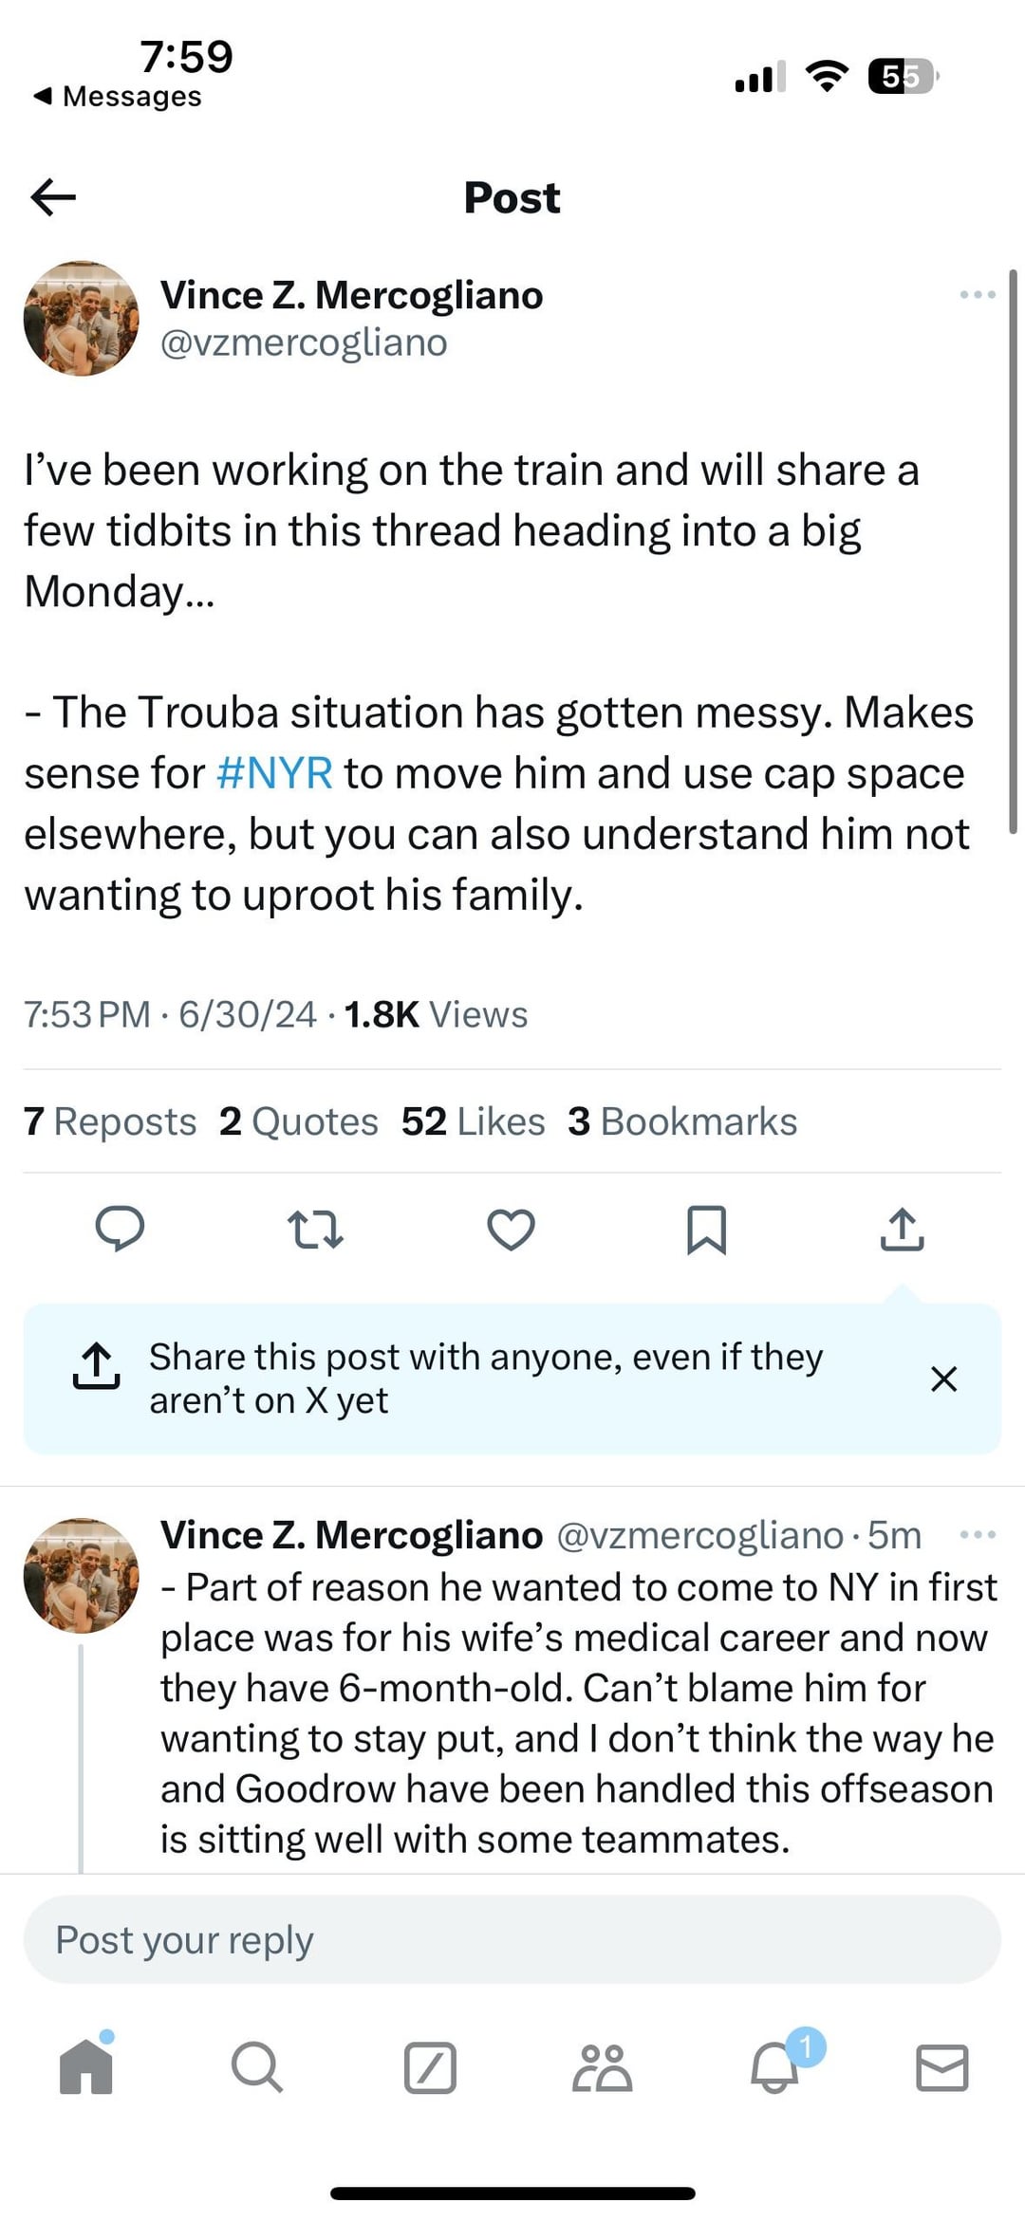Open more options on thread reply
The height and width of the screenshot is (2221, 1025).
(978, 1534)
